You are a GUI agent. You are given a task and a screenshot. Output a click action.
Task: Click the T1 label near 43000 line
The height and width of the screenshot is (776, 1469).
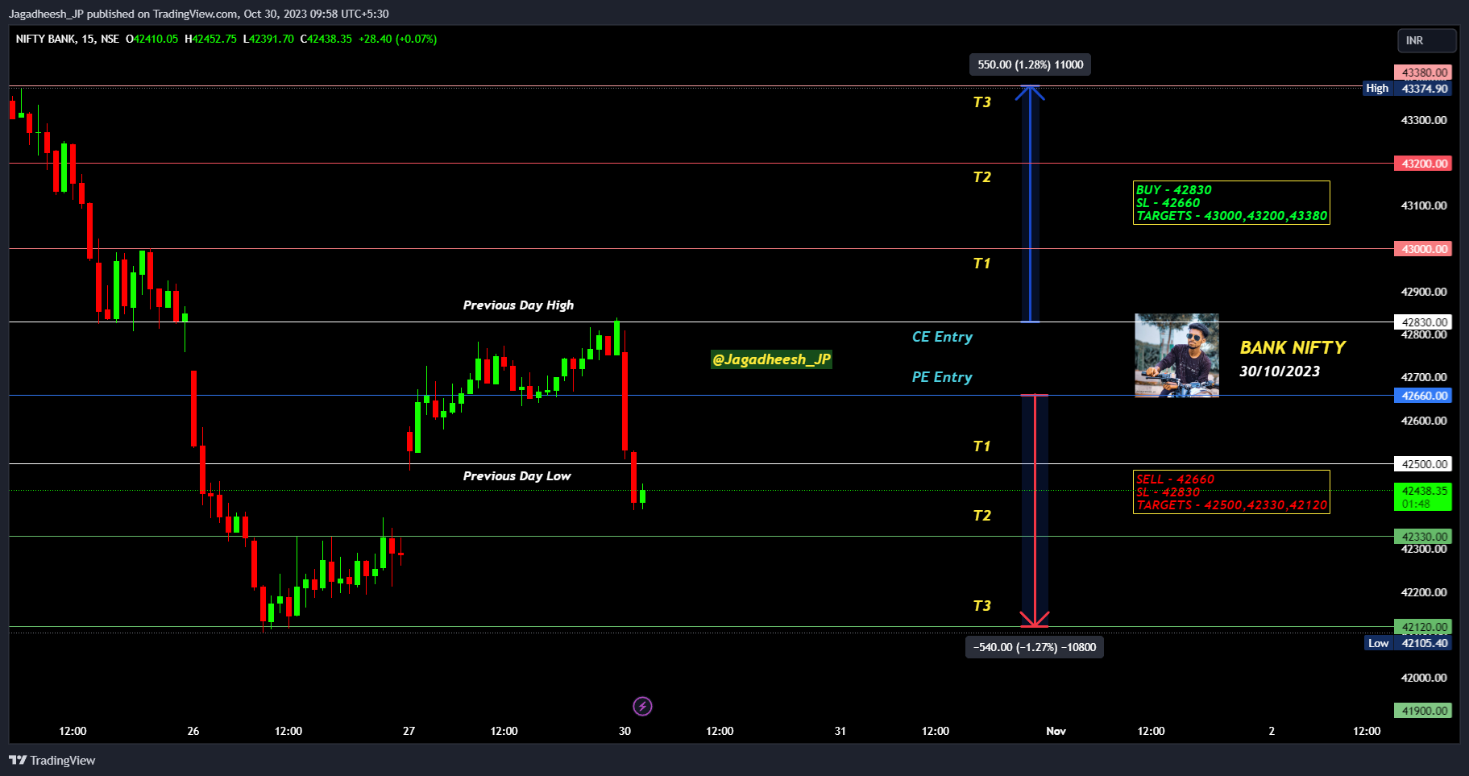pos(981,264)
